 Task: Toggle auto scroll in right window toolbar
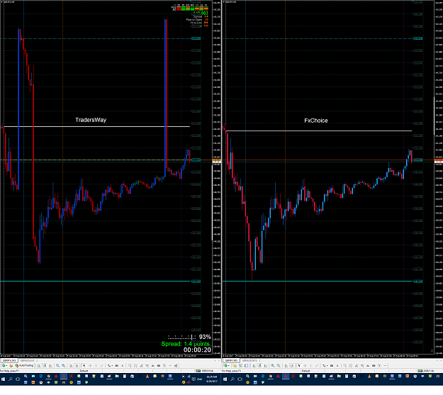pyautogui.click(x=286, y=366)
